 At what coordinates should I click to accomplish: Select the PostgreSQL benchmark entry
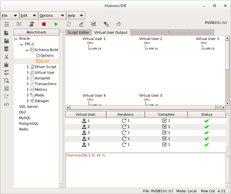tap(29, 124)
